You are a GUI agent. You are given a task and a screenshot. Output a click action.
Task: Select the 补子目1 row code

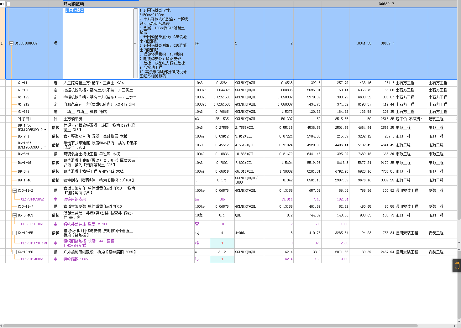click(24, 119)
